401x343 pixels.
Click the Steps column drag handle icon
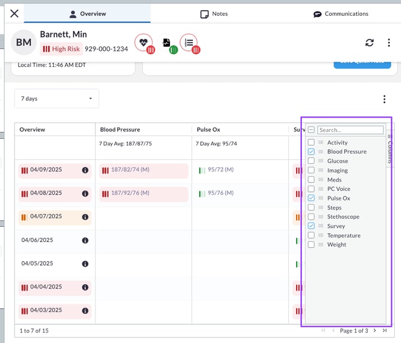pyautogui.click(x=321, y=207)
